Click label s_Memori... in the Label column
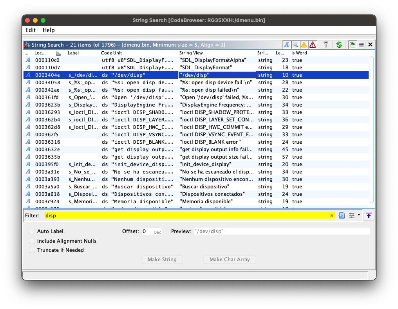 point(83,202)
